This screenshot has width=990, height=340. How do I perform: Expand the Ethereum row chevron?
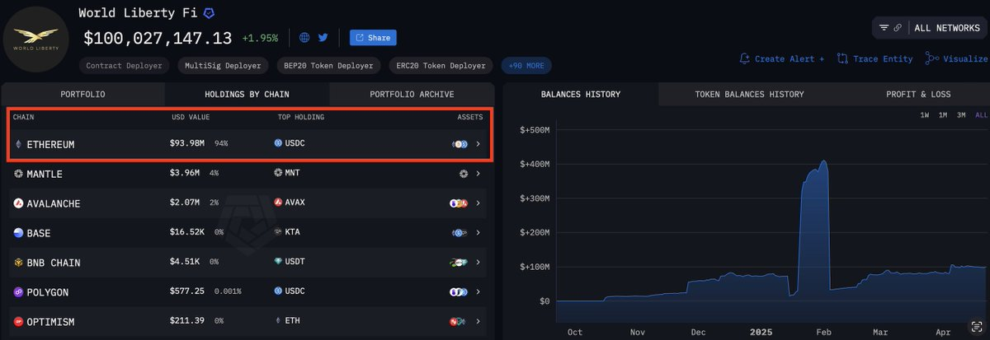point(478,144)
